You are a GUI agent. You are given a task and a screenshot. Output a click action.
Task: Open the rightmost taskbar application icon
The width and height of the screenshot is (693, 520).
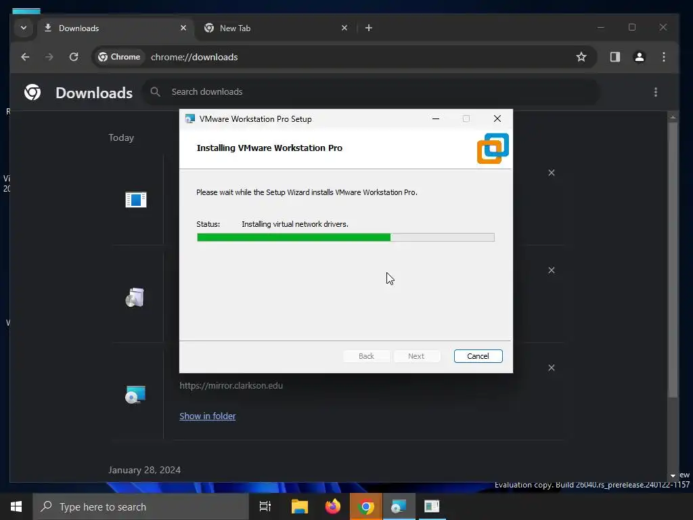[432, 506]
